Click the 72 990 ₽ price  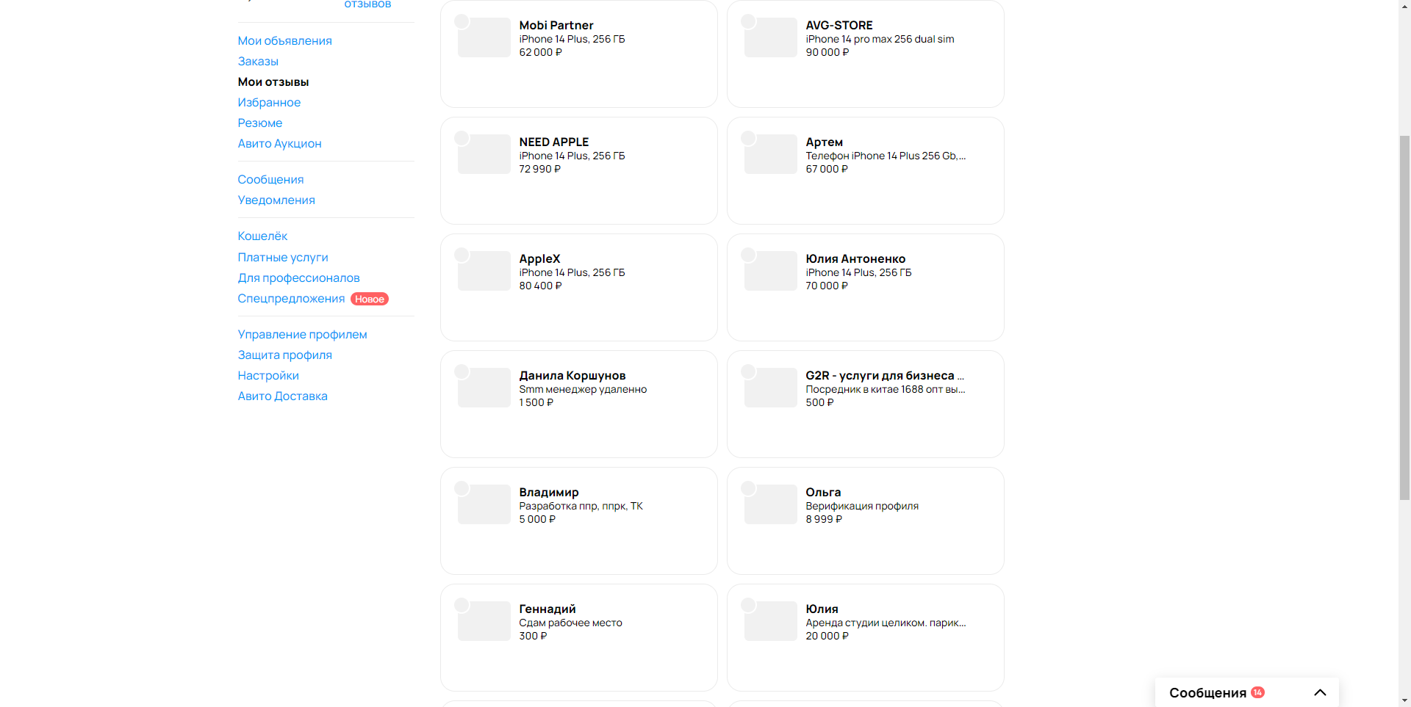[x=539, y=169]
